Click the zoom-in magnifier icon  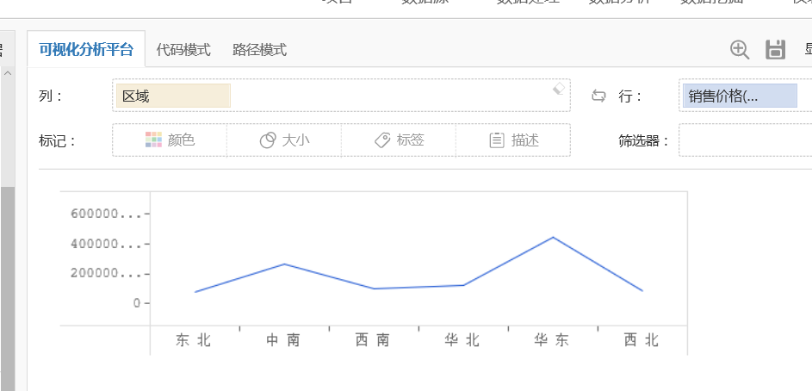[740, 49]
